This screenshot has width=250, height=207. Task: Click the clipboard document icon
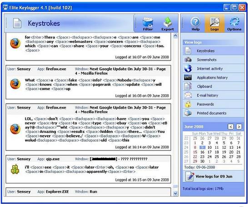[188, 86]
